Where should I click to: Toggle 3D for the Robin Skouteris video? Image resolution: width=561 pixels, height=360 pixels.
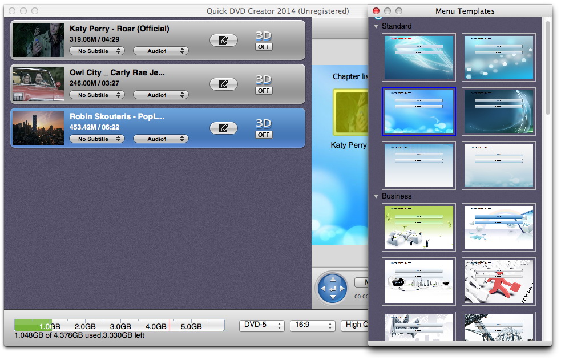(x=264, y=135)
